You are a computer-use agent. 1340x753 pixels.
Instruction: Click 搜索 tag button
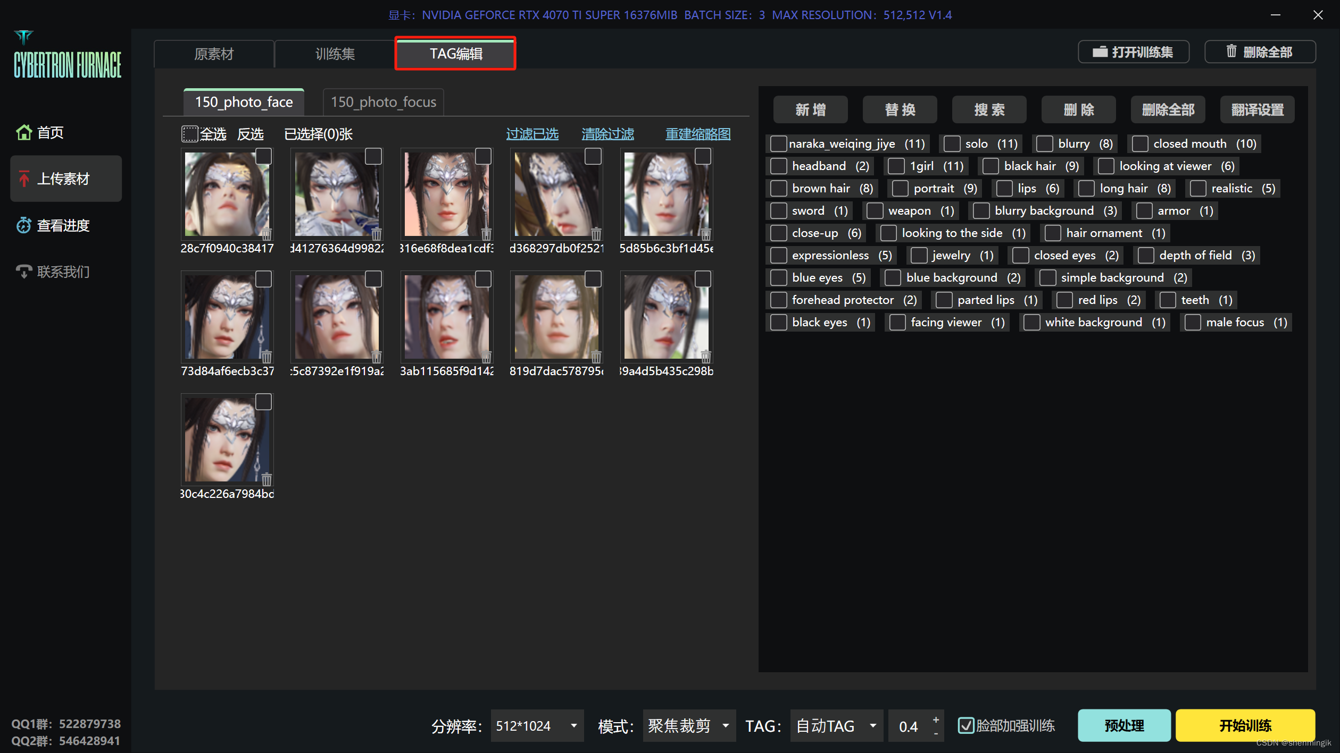pyautogui.click(x=989, y=109)
